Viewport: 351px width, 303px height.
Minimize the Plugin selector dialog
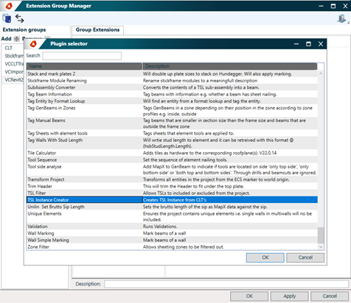(x=296, y=44)
